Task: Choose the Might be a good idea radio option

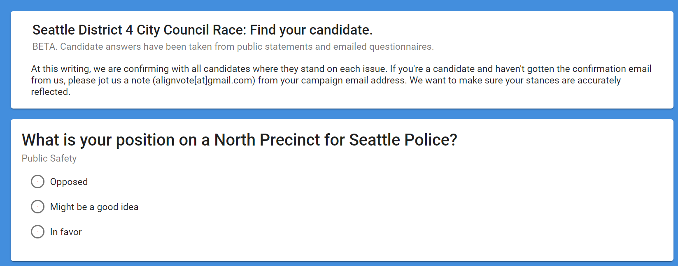Action: tap(37, 207)
